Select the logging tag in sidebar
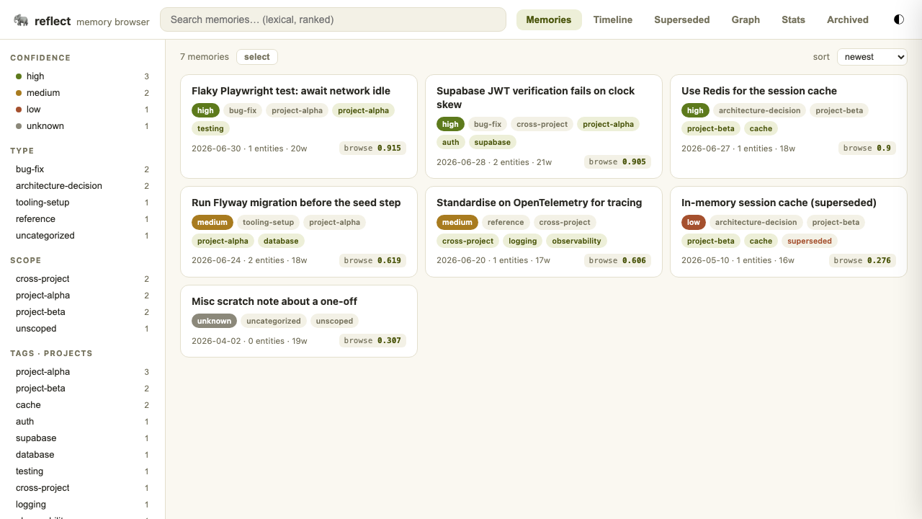The height and width of the screenshot is (519, 922). (x=82, y=505)
